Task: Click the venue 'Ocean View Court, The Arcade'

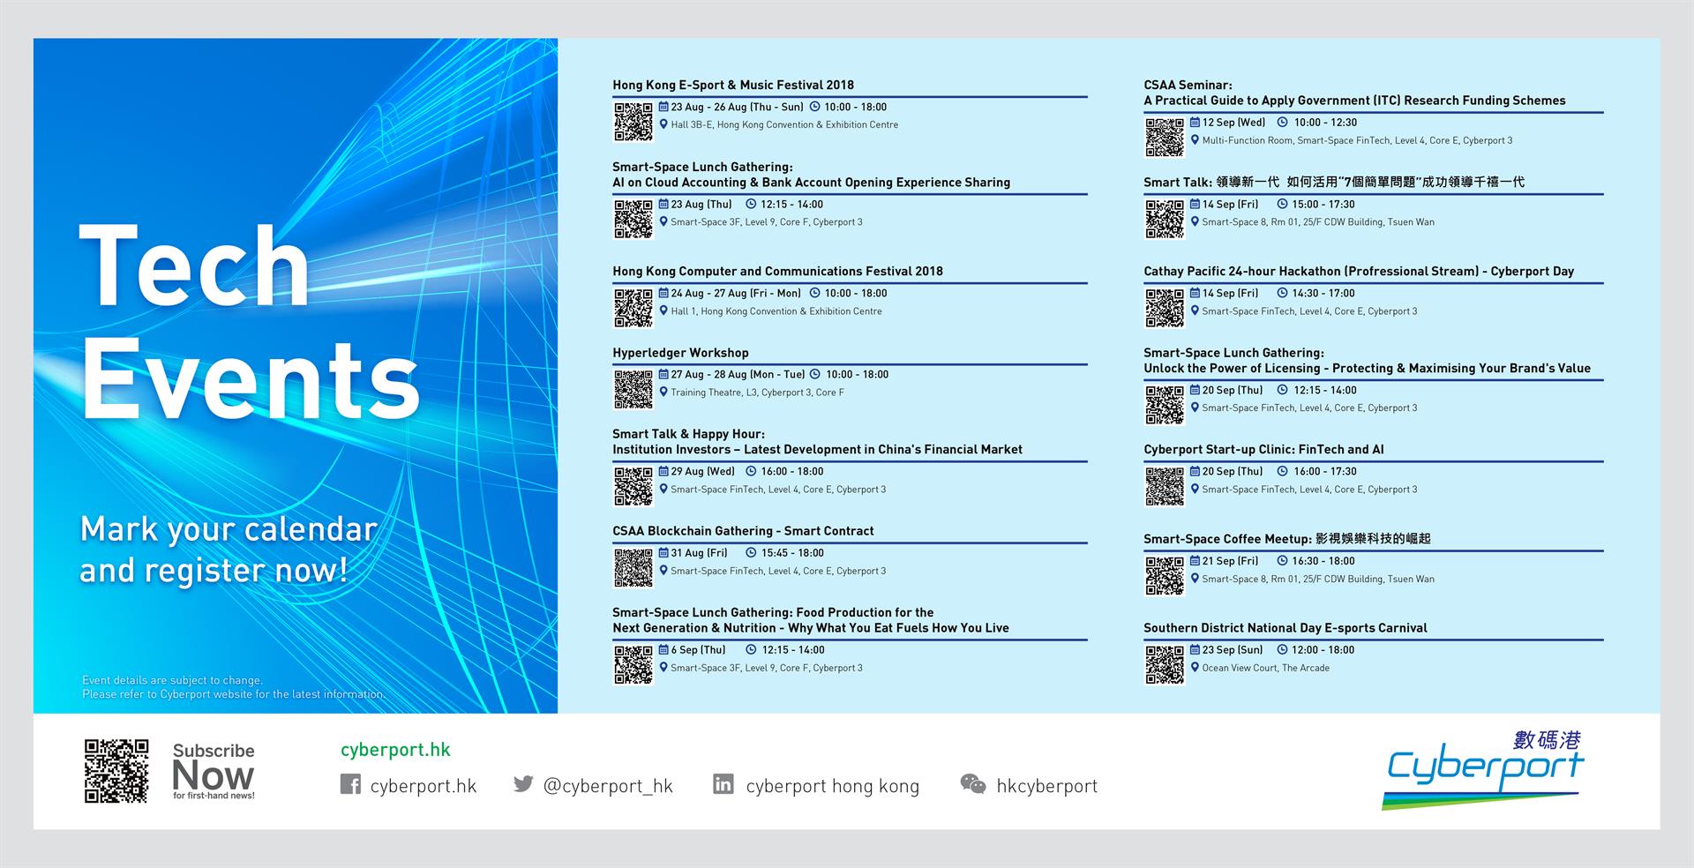Action: coord(1265,668)
